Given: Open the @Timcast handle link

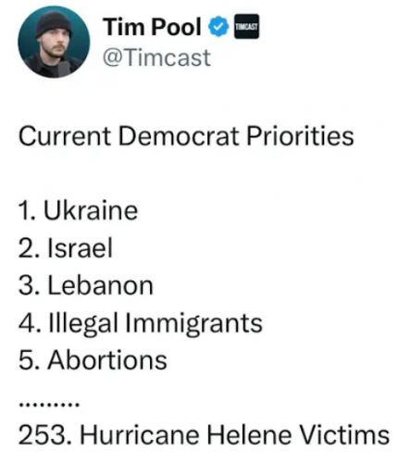Looking at the screenshot, I should [x=156, y=57].
